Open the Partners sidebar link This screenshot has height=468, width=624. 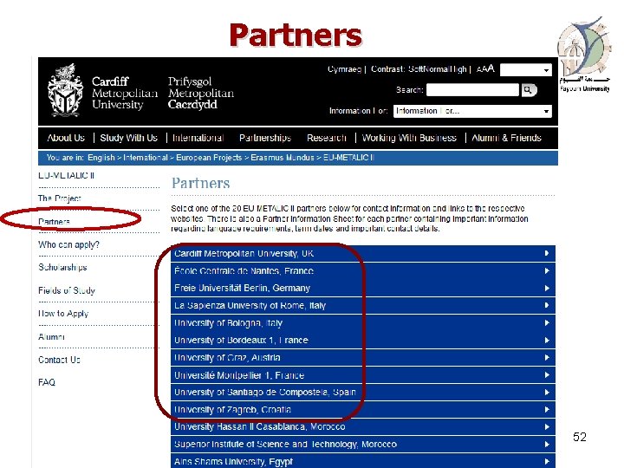(x=54, y=221)
